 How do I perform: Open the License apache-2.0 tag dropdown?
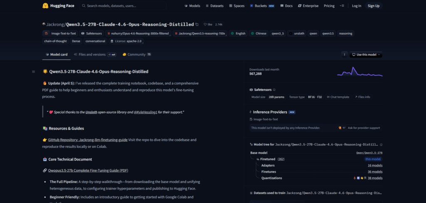click(126, 41)
